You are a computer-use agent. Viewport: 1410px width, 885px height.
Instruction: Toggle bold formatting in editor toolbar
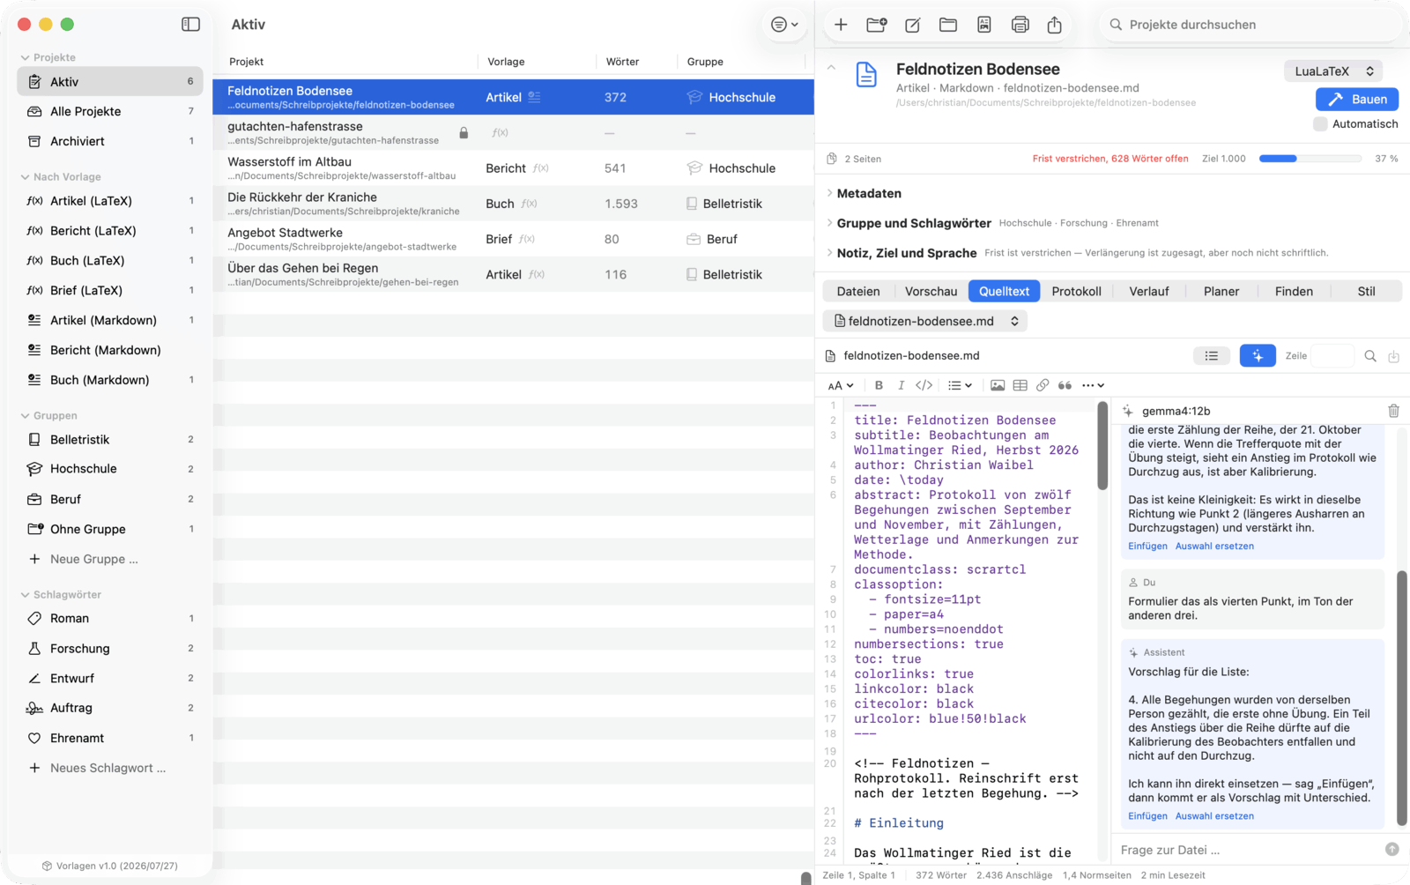pyautogui.click(x=879, y=385)
